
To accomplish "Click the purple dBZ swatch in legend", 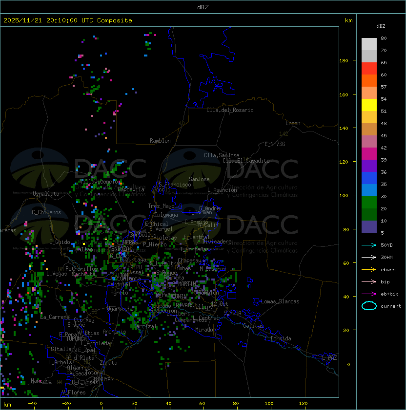I will [x=369, y=166].
